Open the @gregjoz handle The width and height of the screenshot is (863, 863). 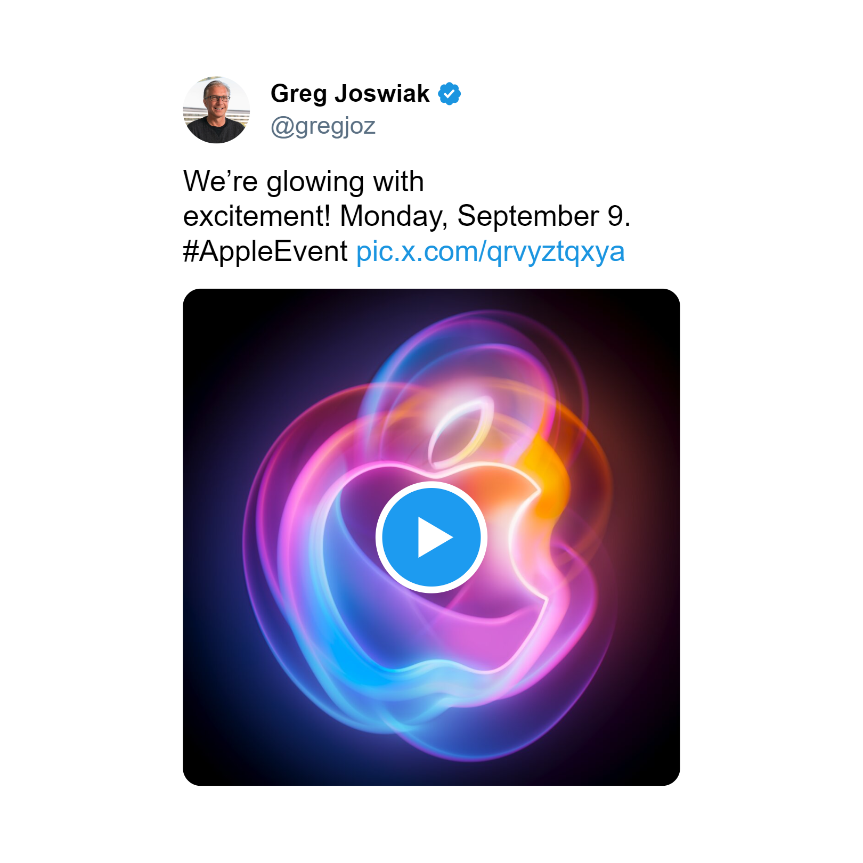[x=323, y=126]
